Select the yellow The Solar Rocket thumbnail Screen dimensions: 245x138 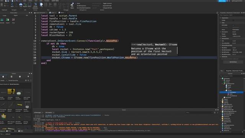[11, 91]
